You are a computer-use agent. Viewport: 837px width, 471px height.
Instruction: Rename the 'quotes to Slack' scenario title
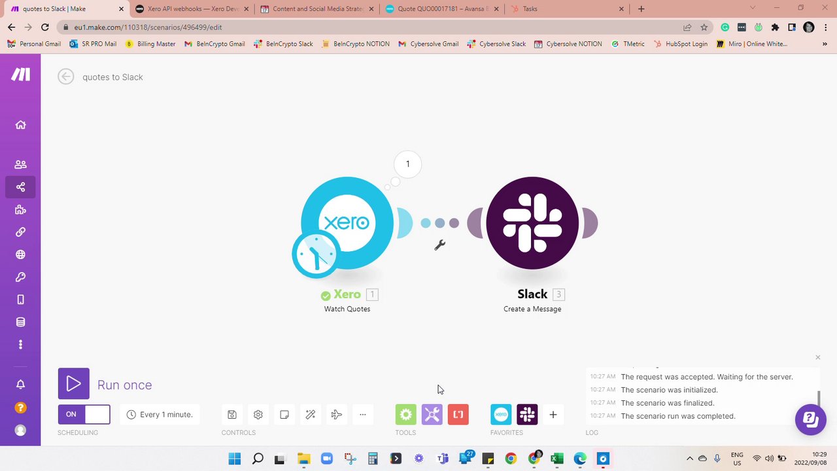[x=112, y=77]
